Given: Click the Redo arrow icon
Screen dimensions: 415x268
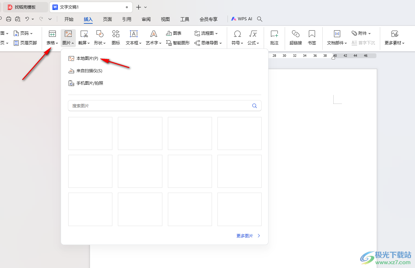Looking at the screenshot, I should pyautogui.click(x=41, y=19).
